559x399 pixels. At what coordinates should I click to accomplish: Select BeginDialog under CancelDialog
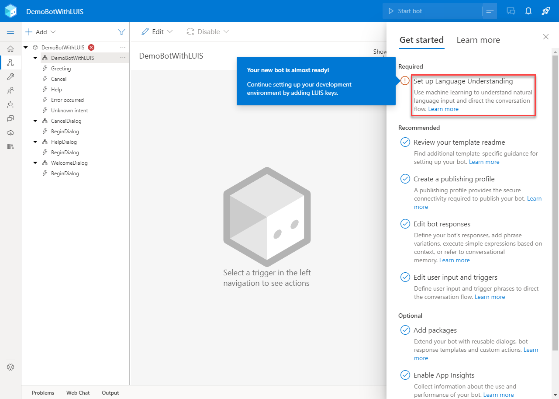pos(65,131)
